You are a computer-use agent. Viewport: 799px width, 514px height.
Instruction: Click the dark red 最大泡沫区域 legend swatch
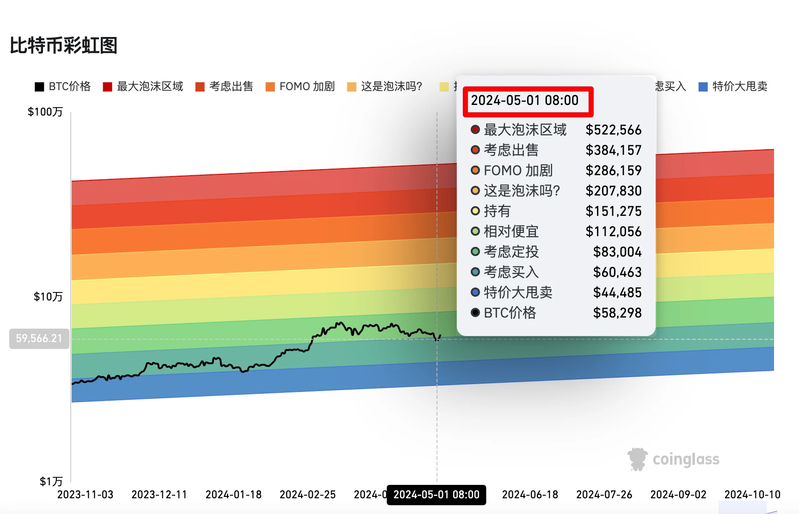pos(107,87)
